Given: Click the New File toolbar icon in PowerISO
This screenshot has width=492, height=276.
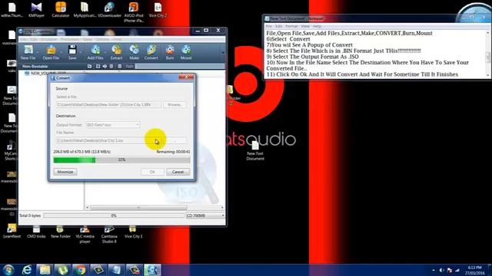Looking at the screenshot, I should [x=28, y=52].
